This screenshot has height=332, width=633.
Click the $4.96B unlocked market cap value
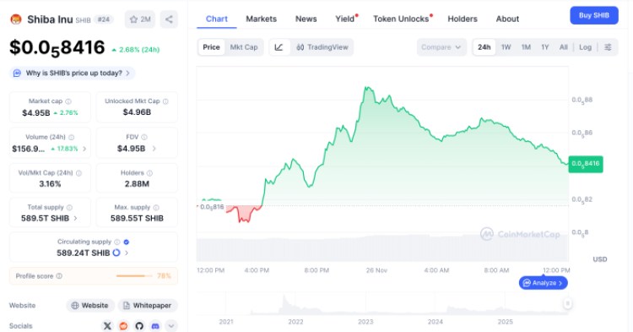click(137, 112)
